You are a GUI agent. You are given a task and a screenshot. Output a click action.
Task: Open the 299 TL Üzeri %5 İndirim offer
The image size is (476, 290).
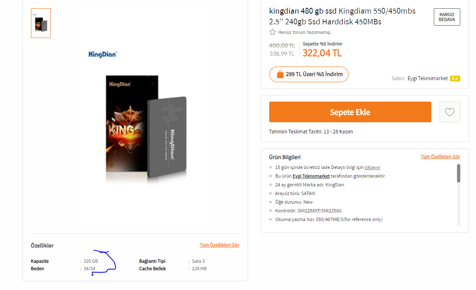pyautogui.click(x=309, y=74)
